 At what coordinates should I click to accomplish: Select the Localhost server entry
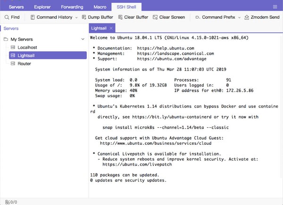click(x=48, y=47)
